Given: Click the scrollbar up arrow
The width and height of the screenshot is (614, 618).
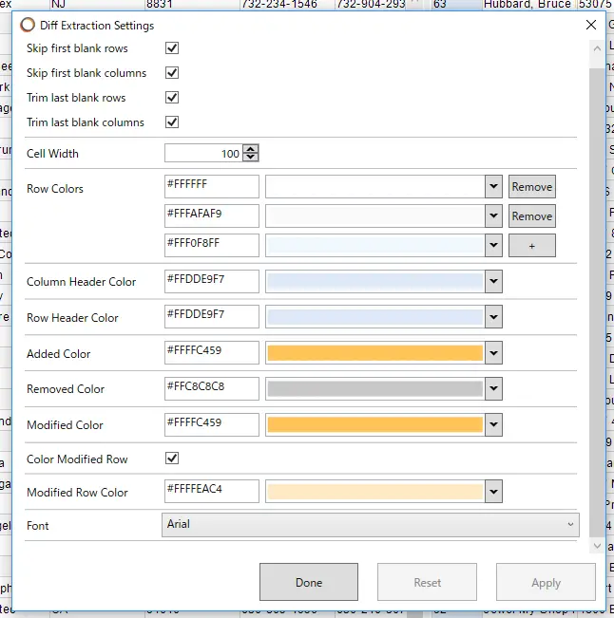Looking at the screenshot, I should 597,48.
